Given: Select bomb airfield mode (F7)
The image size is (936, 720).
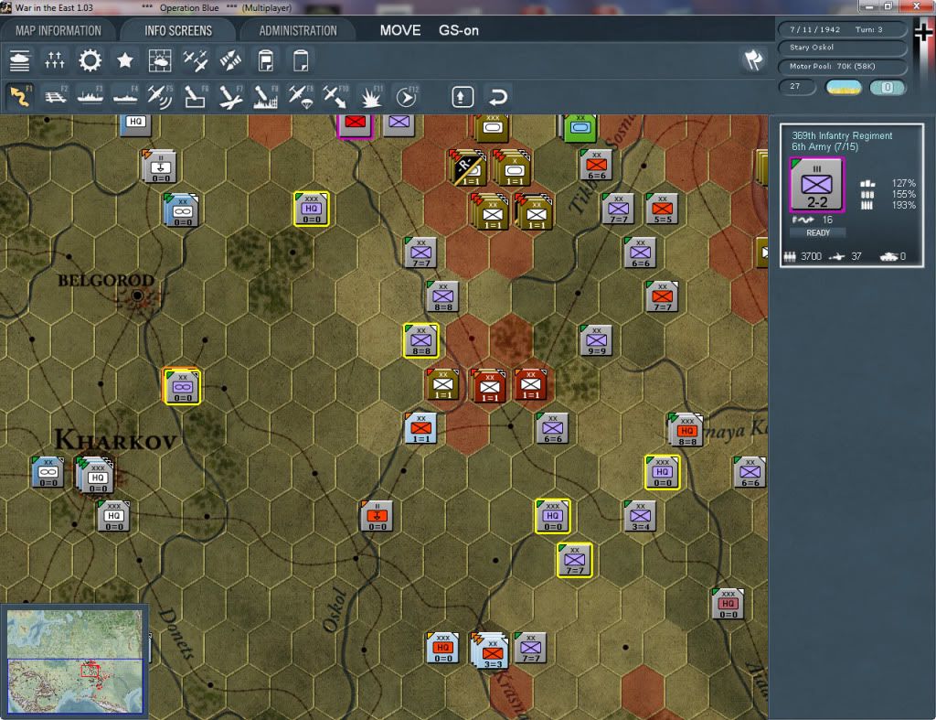Looking at the screenshot, I should [x=230, y=96].
